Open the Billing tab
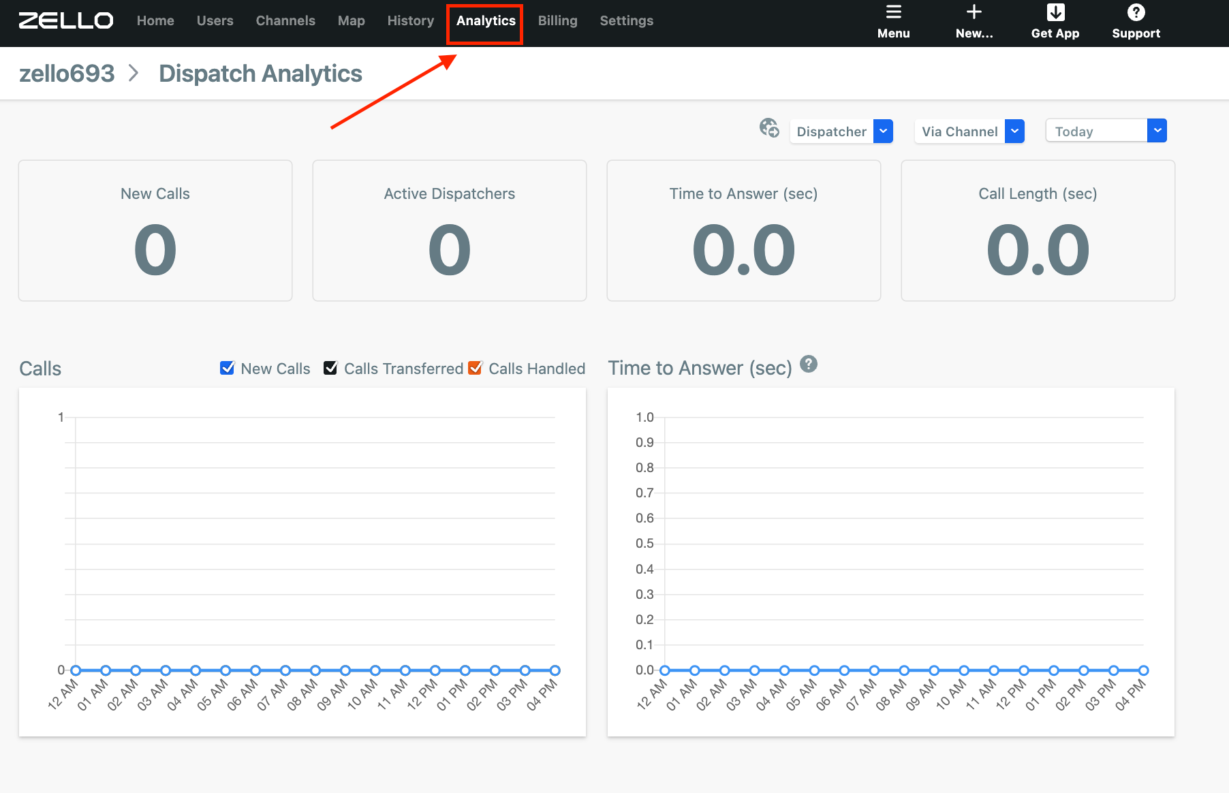Viewport: 1229px width, 793px height. (x=557, y=20)
